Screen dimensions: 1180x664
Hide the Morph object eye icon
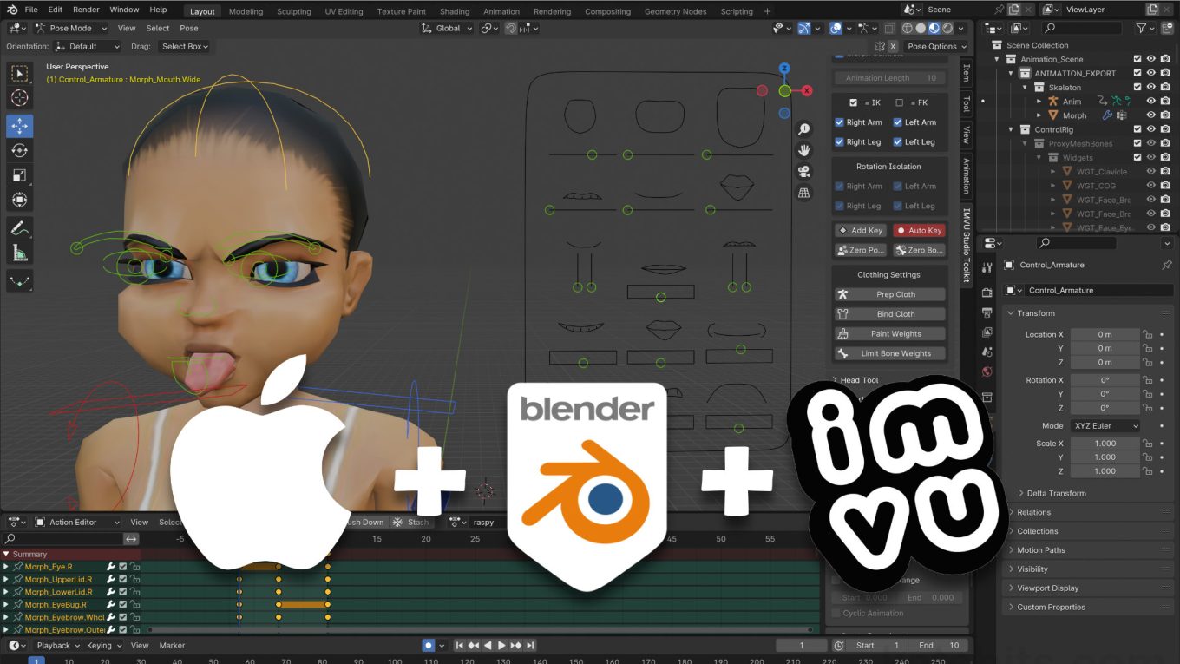[x=1151, y=115]
